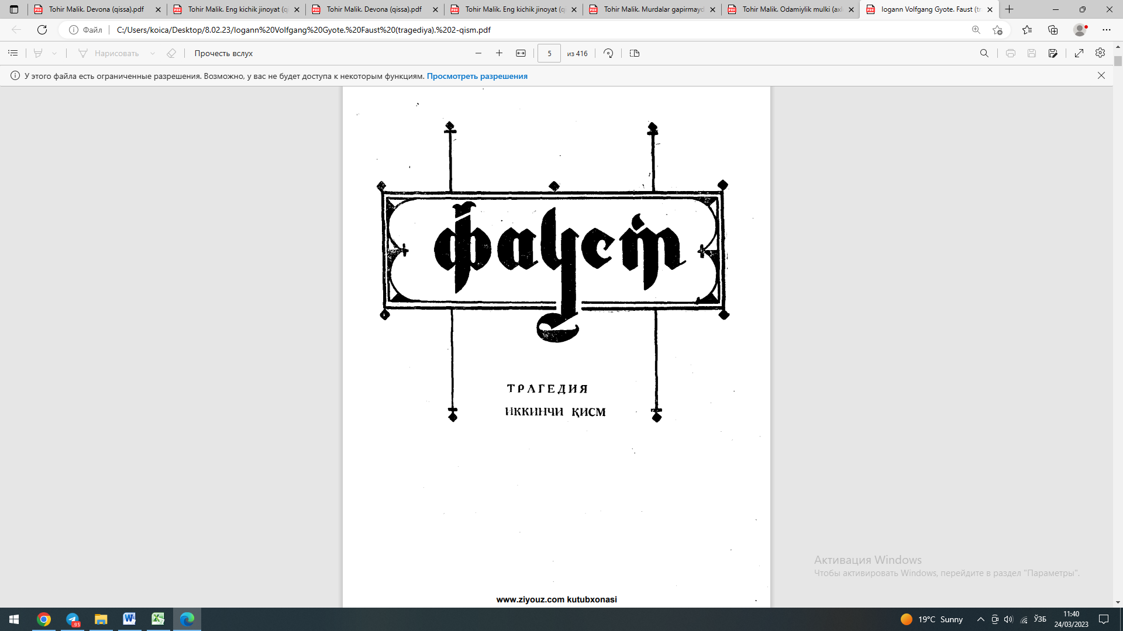Zoom out with the minus icon
The width and height of the screenshot is (1123, 631).
(478, 53)
